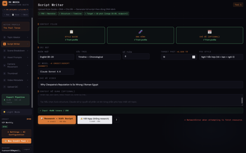Click the Context Bổ Sung textarea
The image size is (246, 153).
[x=140, y=100]
